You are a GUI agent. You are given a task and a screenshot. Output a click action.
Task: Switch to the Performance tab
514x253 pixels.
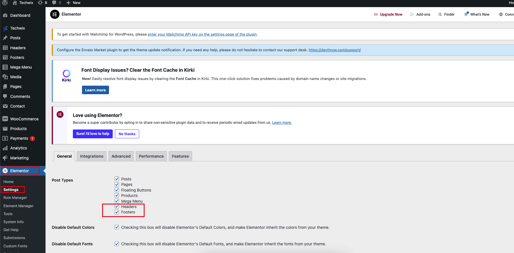pos(151,156)
